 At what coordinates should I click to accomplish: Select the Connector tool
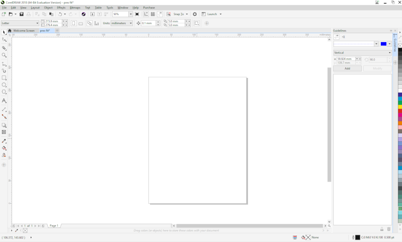(4, 116)
